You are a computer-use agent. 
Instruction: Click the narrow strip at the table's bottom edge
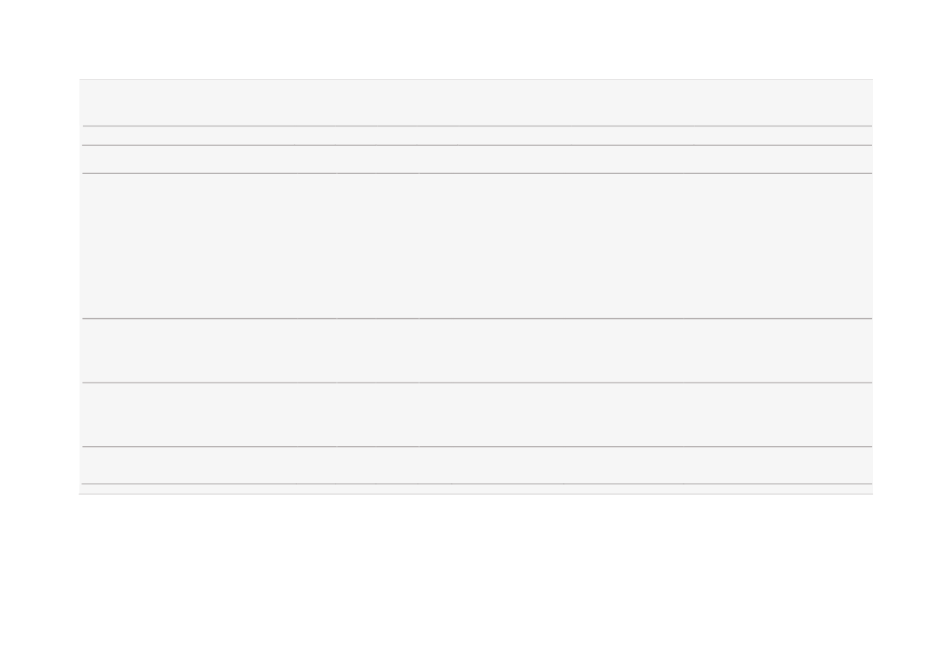pos(477,489)
